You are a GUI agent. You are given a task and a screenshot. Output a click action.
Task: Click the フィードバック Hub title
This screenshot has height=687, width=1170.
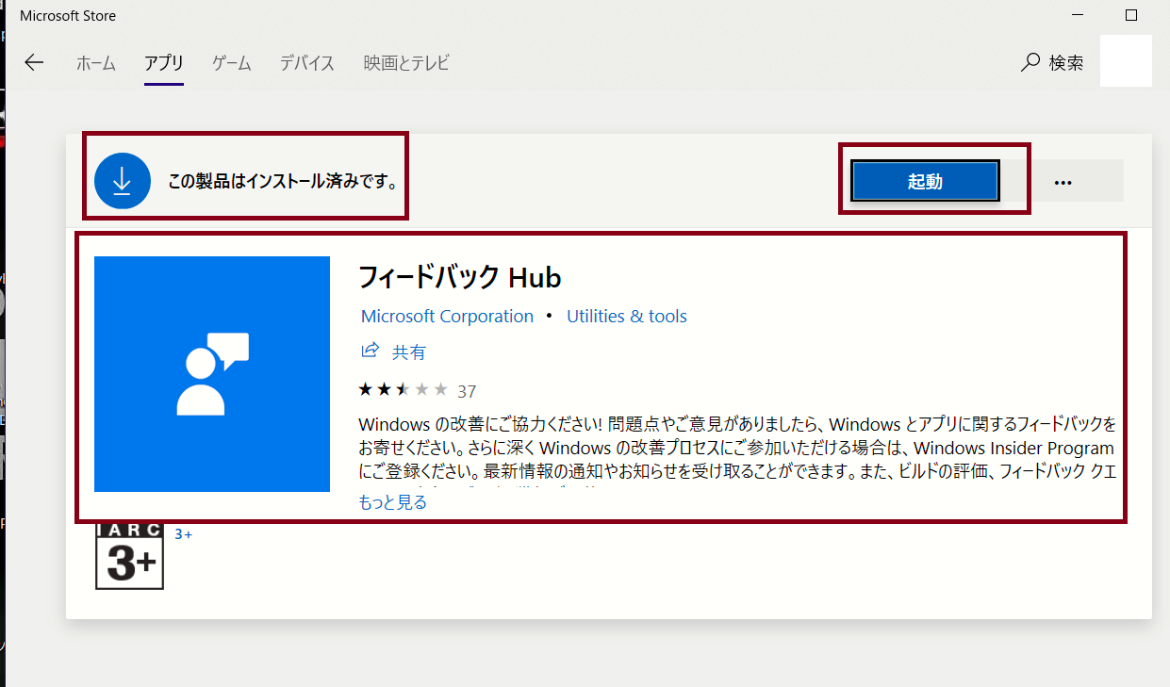click(460, 277)
